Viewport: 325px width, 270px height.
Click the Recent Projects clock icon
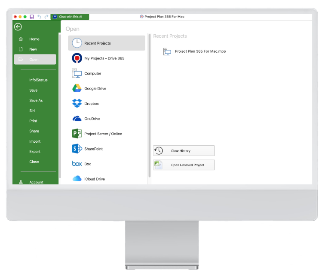77,43
